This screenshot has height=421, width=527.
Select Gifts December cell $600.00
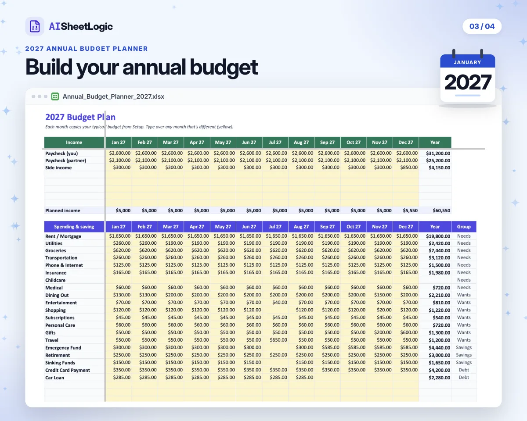click(406, 332)
